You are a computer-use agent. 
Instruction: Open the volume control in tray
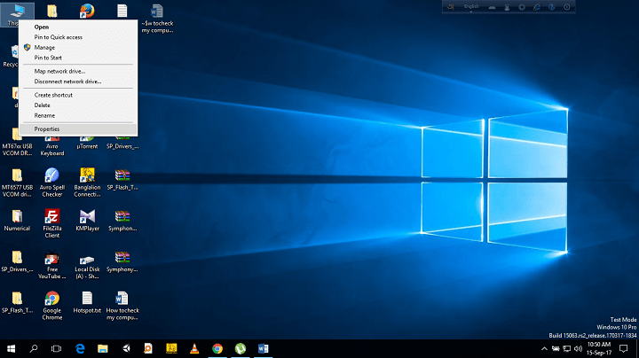pyautogui.click(x=579, y=348)
